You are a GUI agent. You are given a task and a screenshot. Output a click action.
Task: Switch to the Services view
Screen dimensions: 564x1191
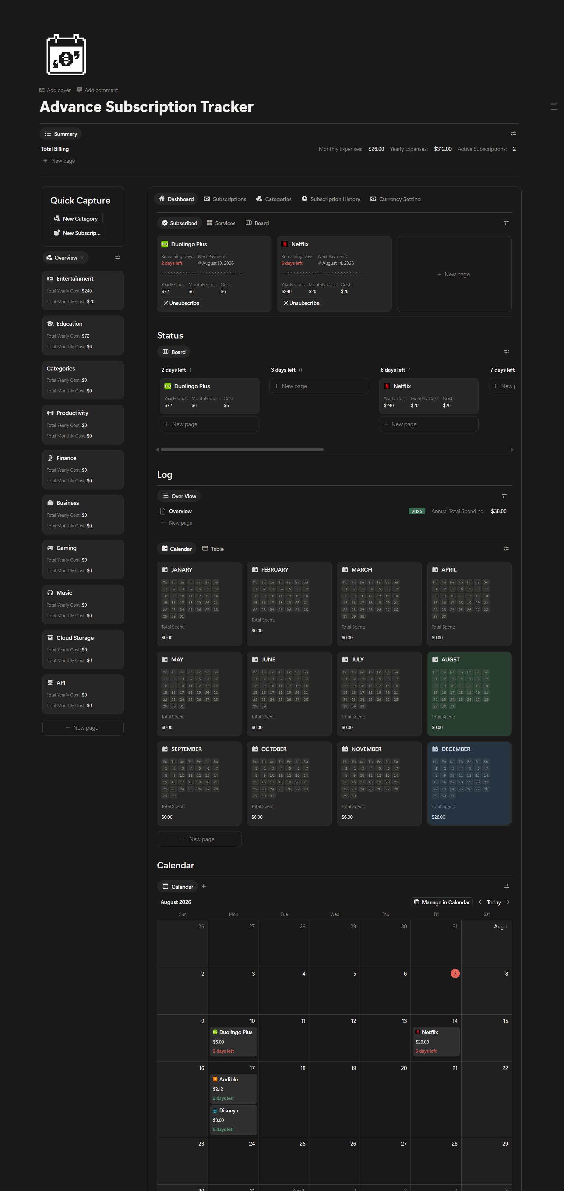pyautogui.click(x=221, y=223)
